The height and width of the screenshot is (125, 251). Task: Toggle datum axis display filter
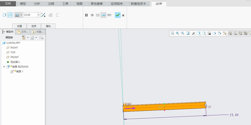(235, 33)
